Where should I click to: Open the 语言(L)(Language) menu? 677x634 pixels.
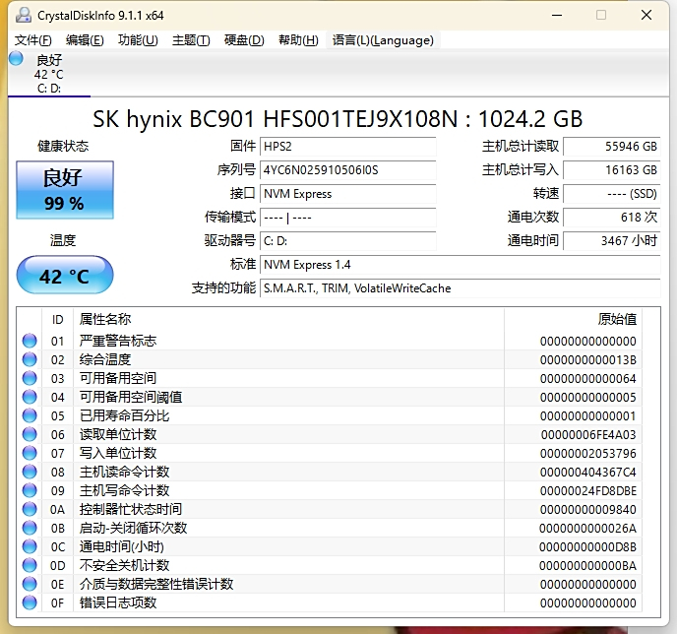point(383,40)
